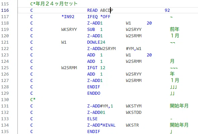
Task: Click line number 135 in gutter
Action: click(x=5, y=131)
